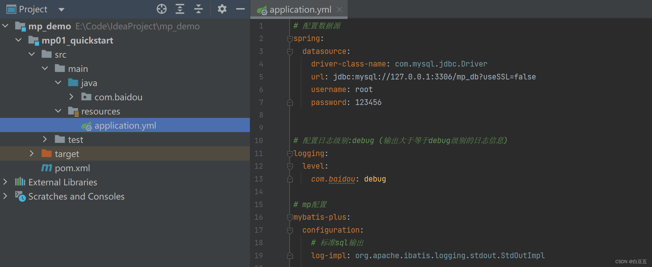Image resolution: width=652 pixels, height=267 pixels.
Task: Expand External Libraries node
Action: coord(5,182)
